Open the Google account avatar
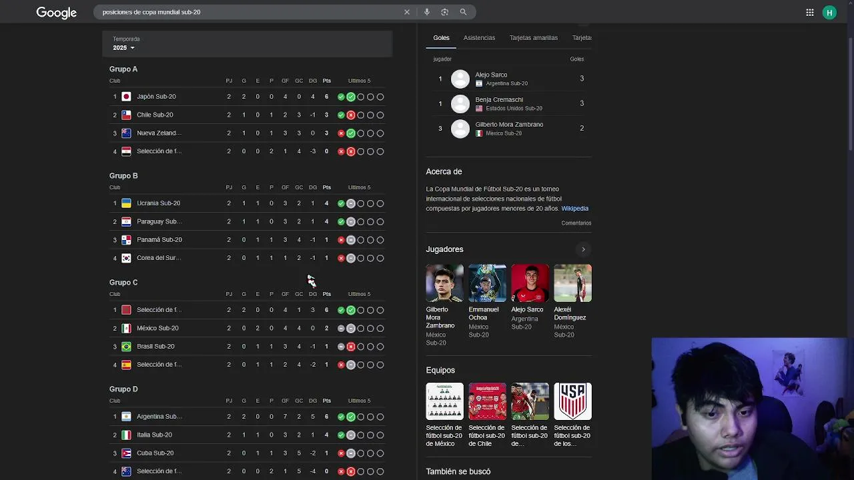854x480 pixels. point(829,12)
